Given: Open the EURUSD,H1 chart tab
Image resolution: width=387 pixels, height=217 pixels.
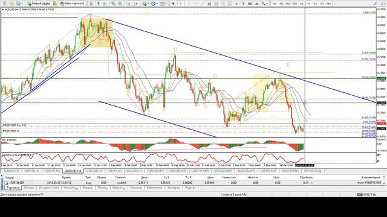Looking at the screenshot, I should pos(11,171).
